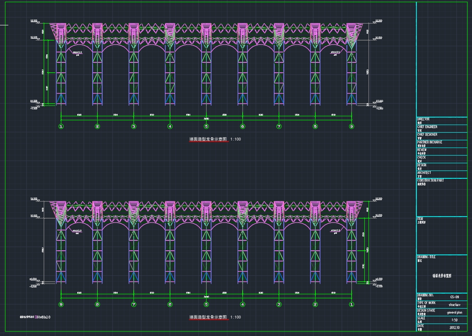Click the DRAWING NO. label
The width and height of the screenshot is (472, 336).
425,295
